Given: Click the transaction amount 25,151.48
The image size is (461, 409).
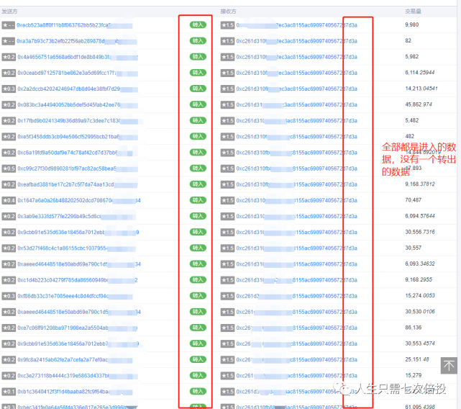Looking at the screenshot, I should click(x=417, y=359).
